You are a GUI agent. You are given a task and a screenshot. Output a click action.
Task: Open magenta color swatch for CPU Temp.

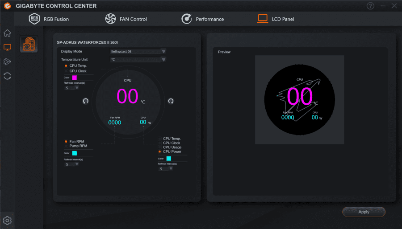(74, 78)
